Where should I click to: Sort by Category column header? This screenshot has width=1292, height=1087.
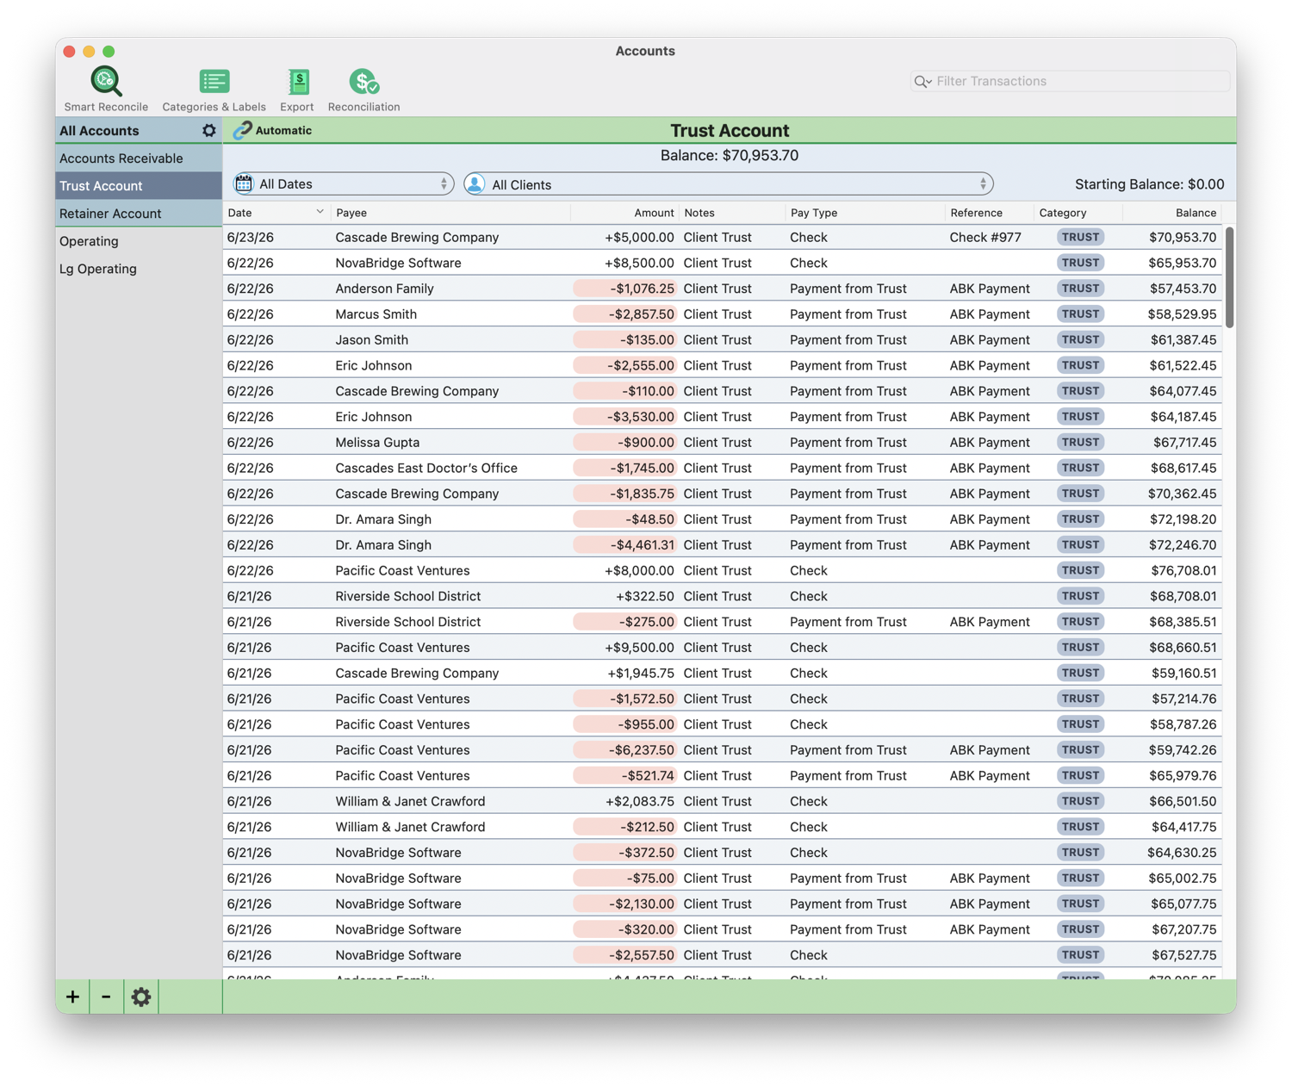point(1078,213)
